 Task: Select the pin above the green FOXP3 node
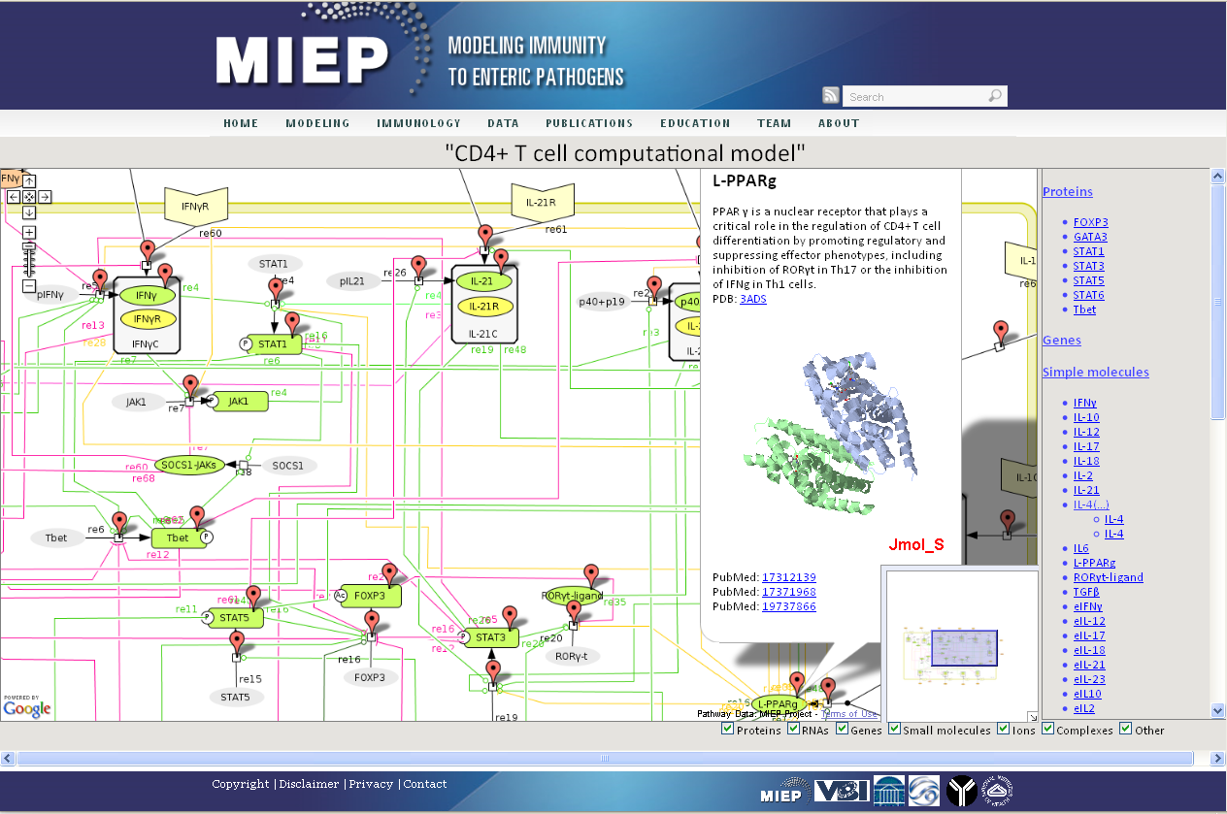[389, 574]
